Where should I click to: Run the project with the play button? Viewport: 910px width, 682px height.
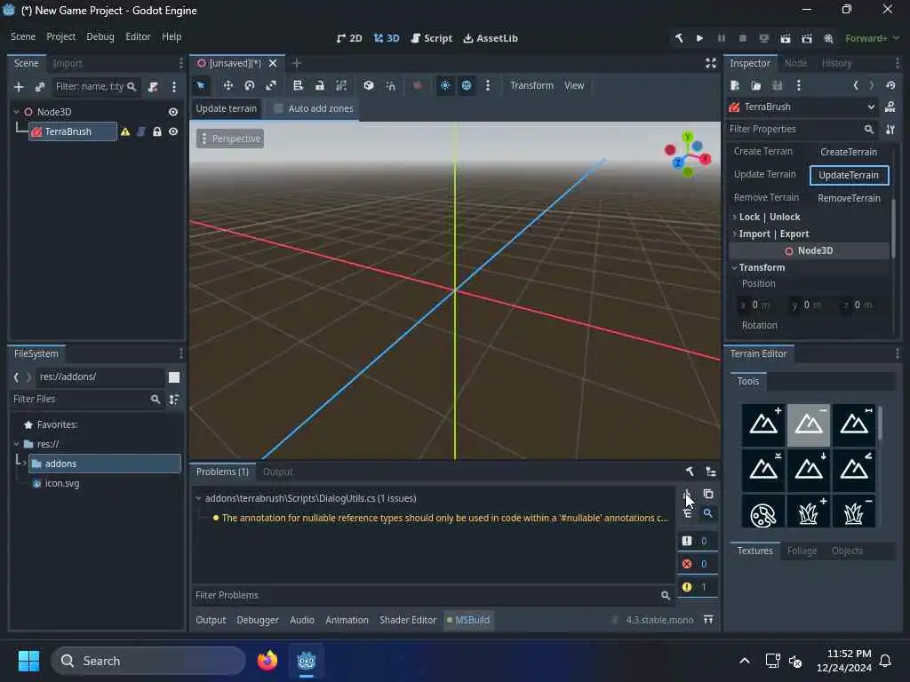[x=700, y=37]
